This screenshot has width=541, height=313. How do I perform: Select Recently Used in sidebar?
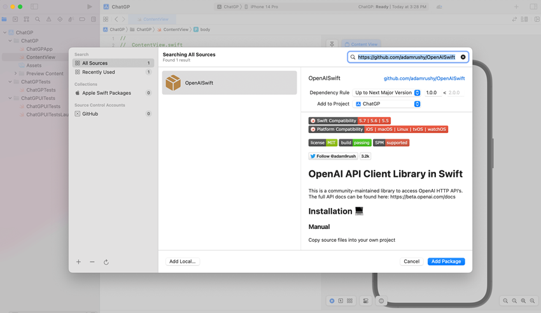coord(113,72)
